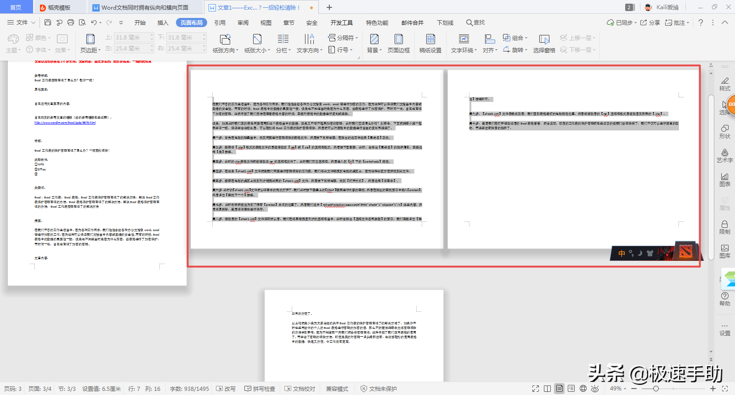Switch to the 审阅 Review ribbon tab
This screenshot has height=395, width=735.
243,23
